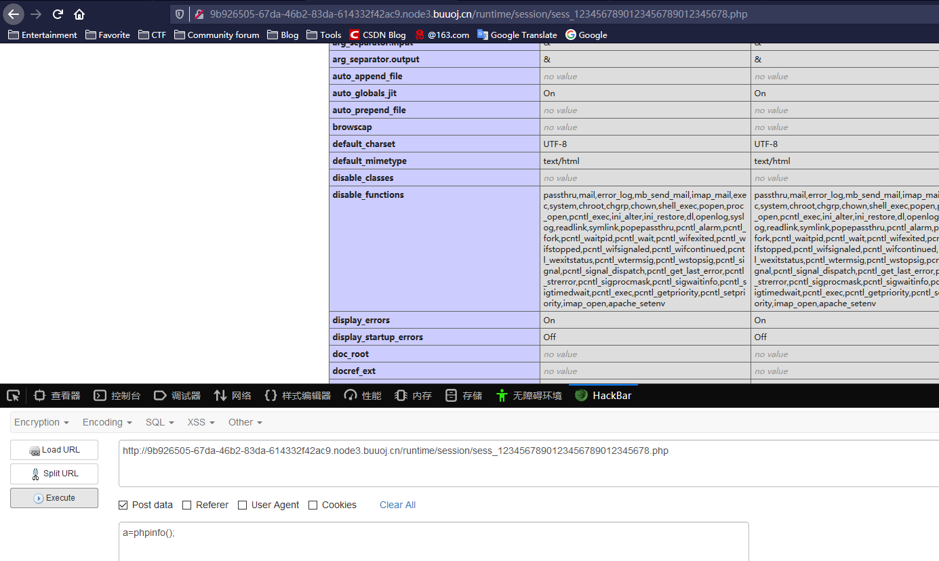Click the browser home icon
The image size is (939, 561).
tap(79, 14)
